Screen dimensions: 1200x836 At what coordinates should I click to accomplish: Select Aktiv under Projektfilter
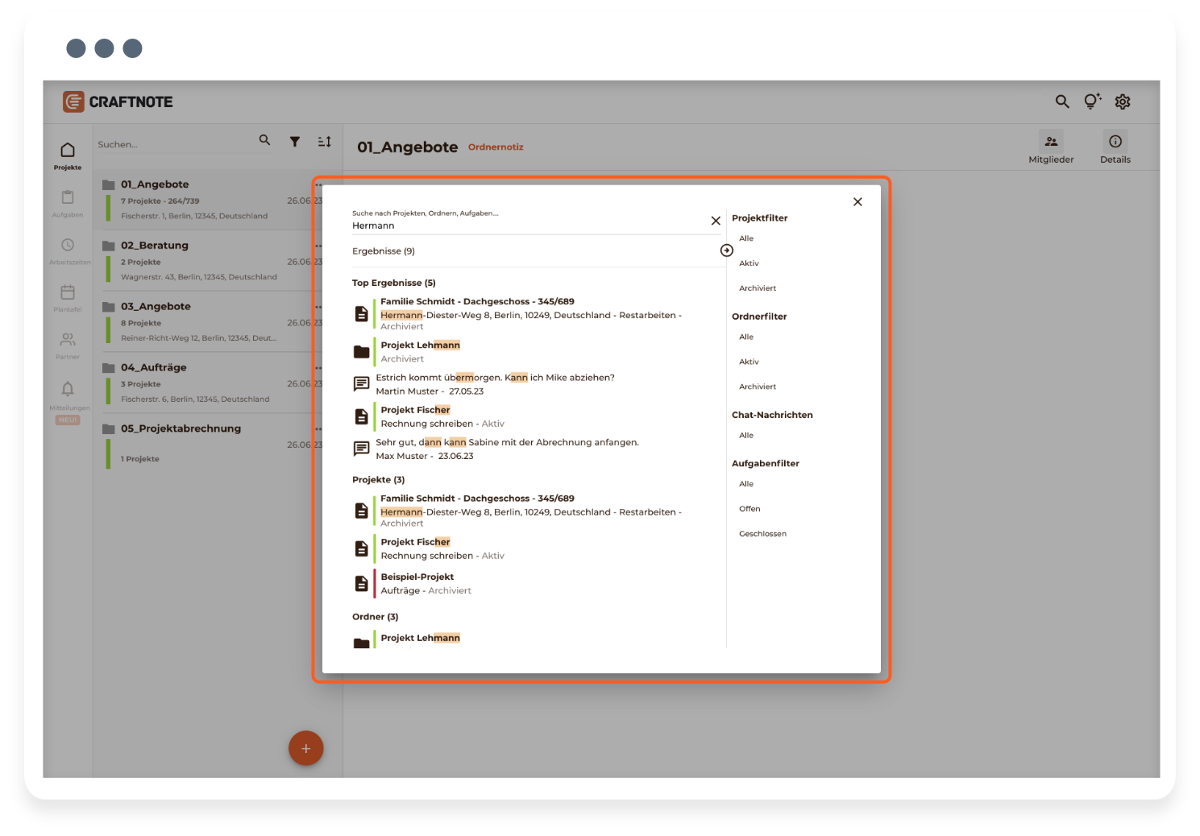749,263
